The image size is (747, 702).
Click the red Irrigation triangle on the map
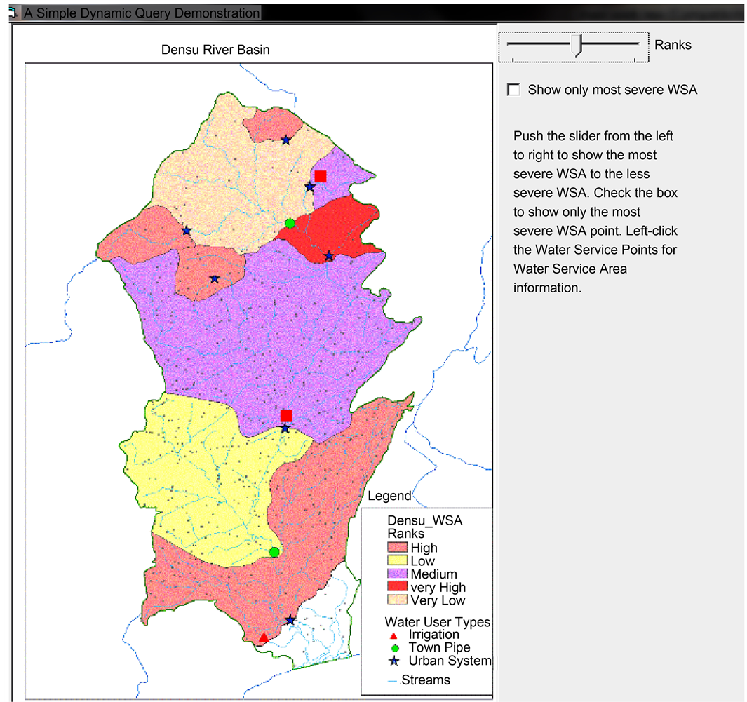(263, 637)
